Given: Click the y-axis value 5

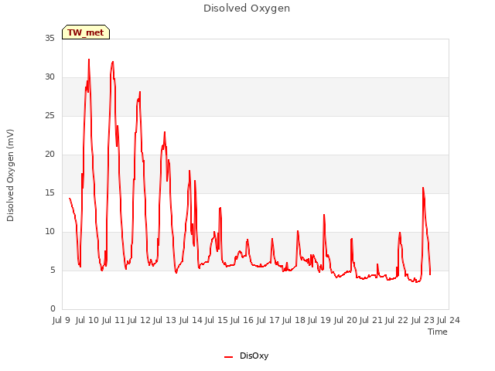Looking at the screenshot, I should [53, 270].
